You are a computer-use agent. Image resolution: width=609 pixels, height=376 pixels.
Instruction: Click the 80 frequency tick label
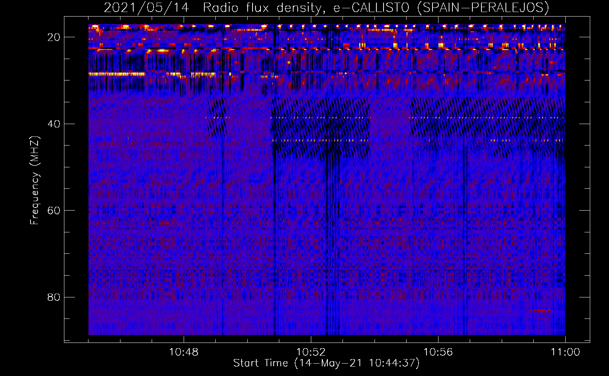tap(54, 297)
